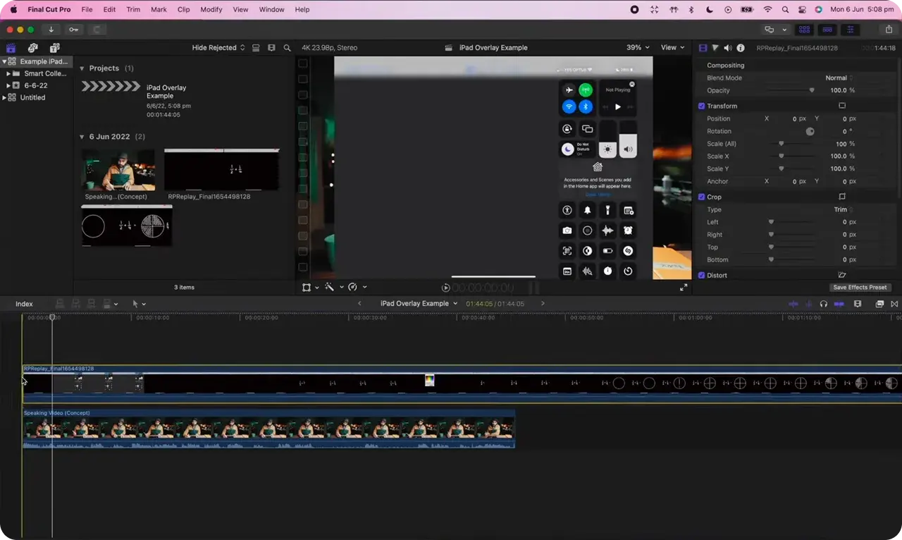Click the browser search magnifier icon
The image size is (902, 540).
[287, 48]
